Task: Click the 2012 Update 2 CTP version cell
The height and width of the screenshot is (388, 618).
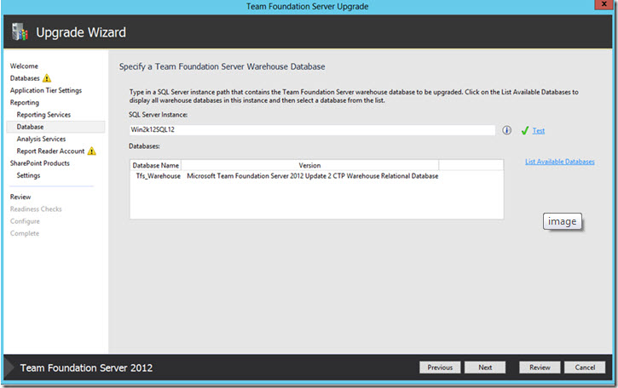Action: [313, 176]
